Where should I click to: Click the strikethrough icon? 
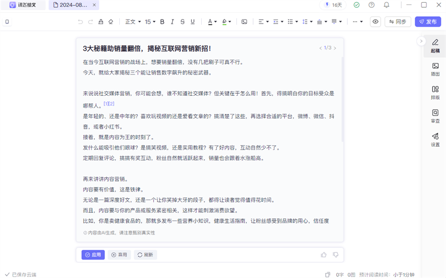[182, 22]
